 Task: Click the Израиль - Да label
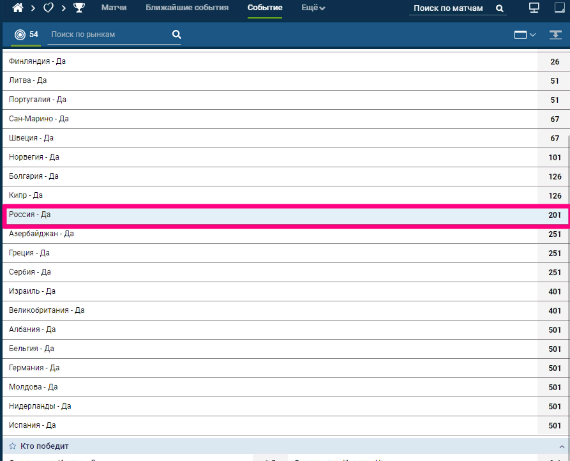point(32,291)
